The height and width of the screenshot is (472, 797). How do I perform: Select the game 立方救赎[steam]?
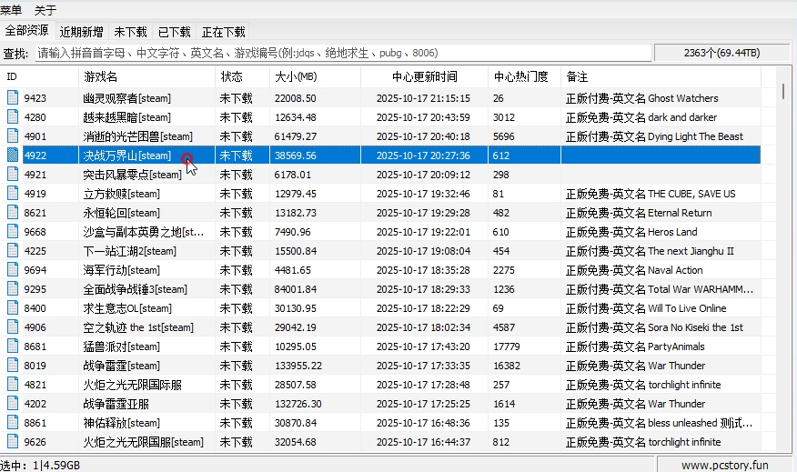(x=122, y=194)
